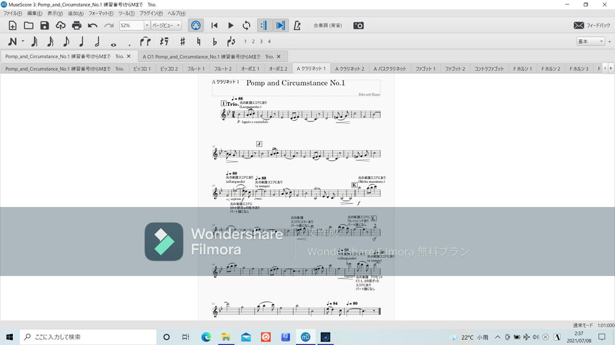Undo the last action
The height and width of the screenshot is (345, 615).
tap(92, 26)
